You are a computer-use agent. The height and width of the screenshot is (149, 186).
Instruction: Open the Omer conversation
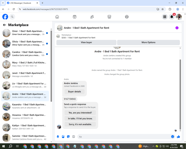[25, 33]
